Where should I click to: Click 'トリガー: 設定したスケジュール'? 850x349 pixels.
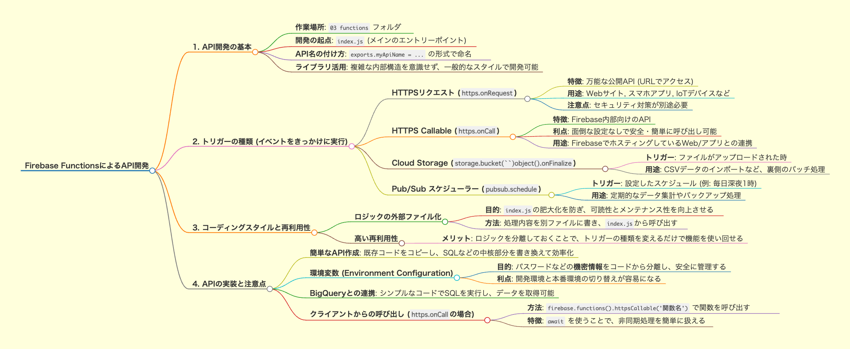click(674, 183)
